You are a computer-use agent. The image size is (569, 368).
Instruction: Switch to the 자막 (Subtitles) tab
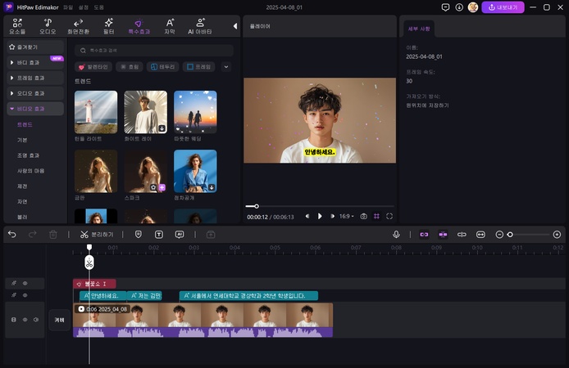[169, 25]
